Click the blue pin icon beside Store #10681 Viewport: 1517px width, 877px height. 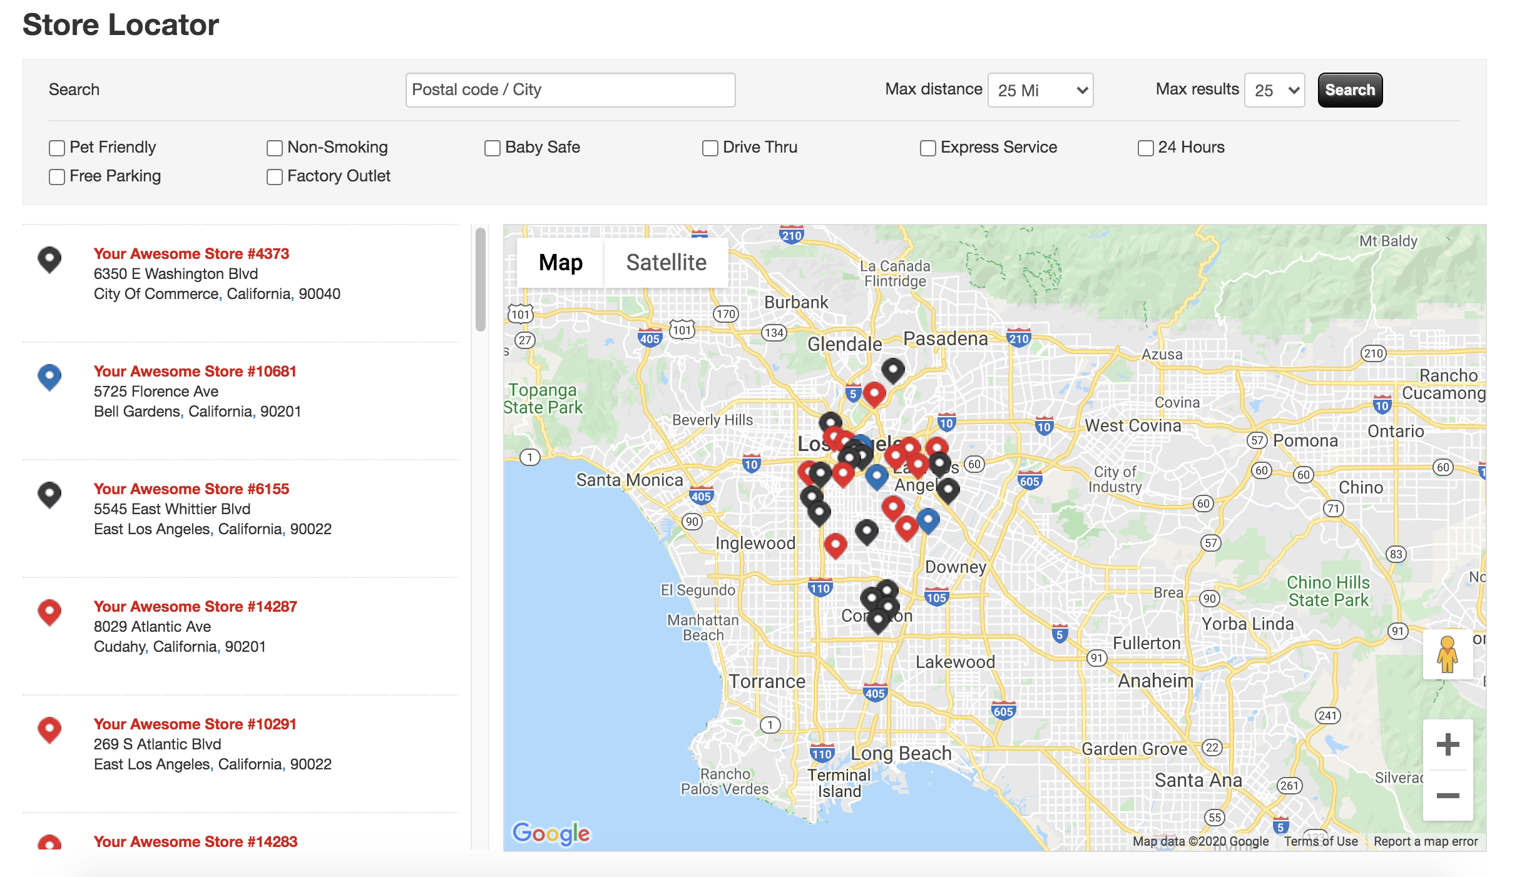[x=49, y=377]
